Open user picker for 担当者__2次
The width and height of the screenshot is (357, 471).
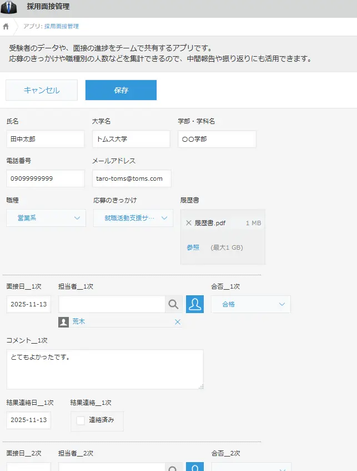click(x=194, y=467)
